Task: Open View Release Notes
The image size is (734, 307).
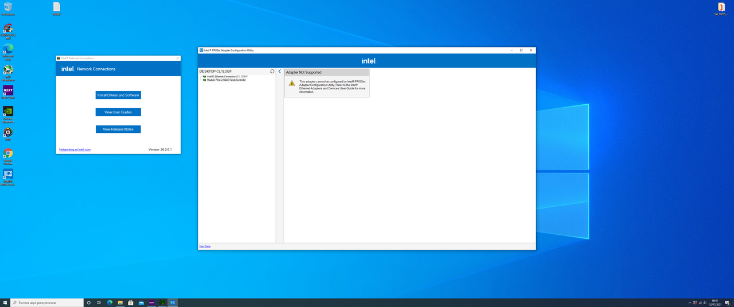Action: pyautogui.click(x=118, y=129)
